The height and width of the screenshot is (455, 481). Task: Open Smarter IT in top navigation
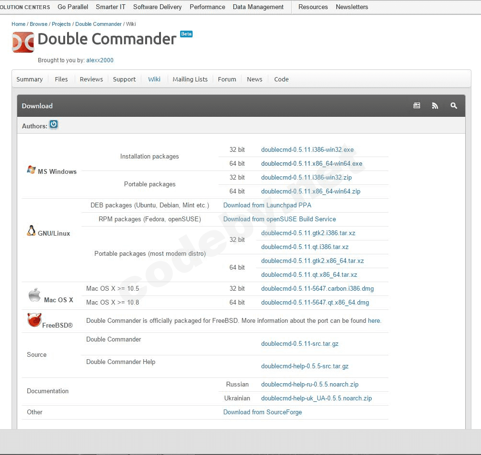pyautogui.click(x=111, y=7)
